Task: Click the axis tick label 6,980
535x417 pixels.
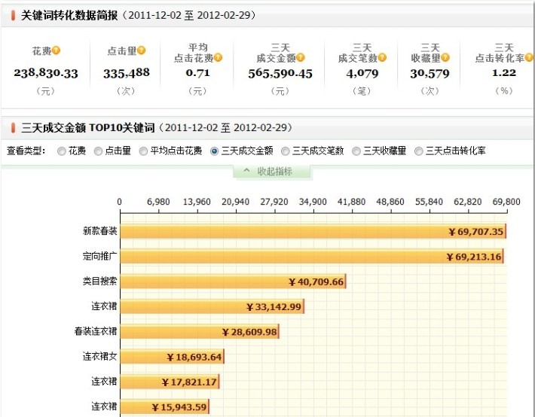Action: tap(158, 202)
